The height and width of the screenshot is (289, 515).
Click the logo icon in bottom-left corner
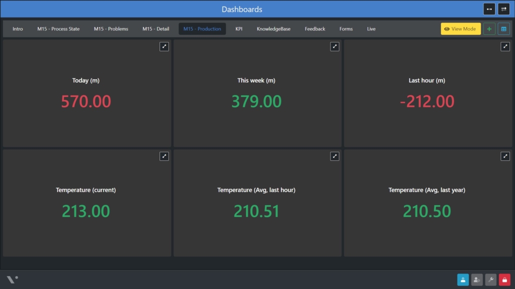tap(12, 280)
